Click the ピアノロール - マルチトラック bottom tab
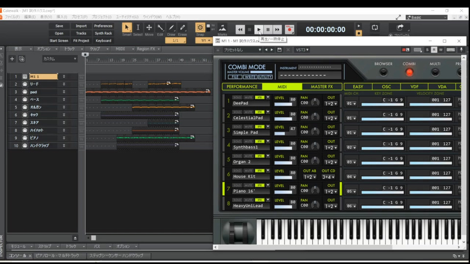This screenshot has width=470, height=264. [57, 256]
